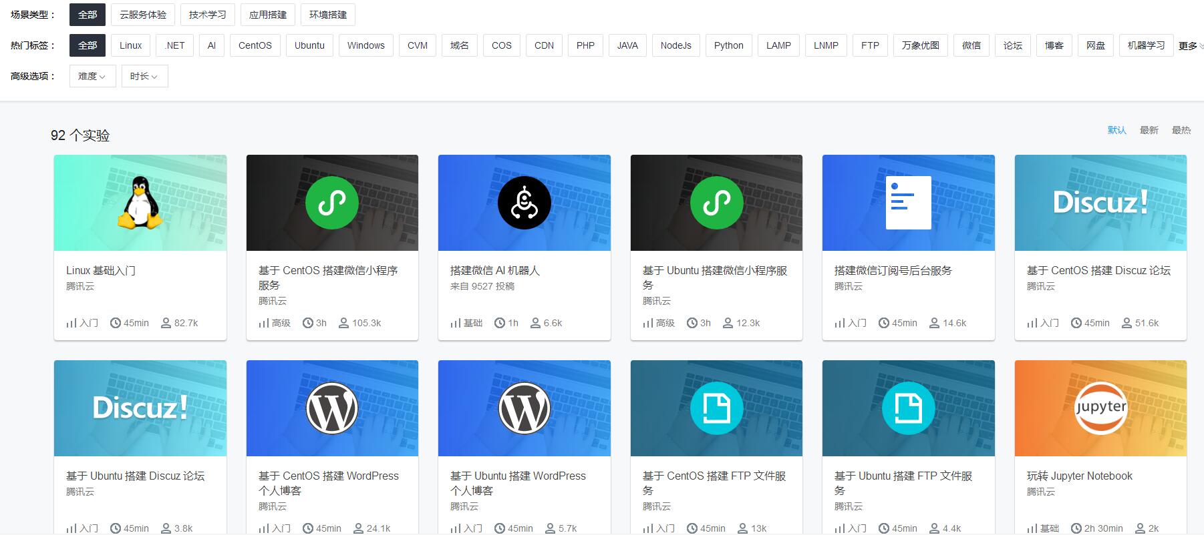Click the Discuz! logo for CentOS forum
Screen dimensions: 1204x535
click(x=1100, y=203)
